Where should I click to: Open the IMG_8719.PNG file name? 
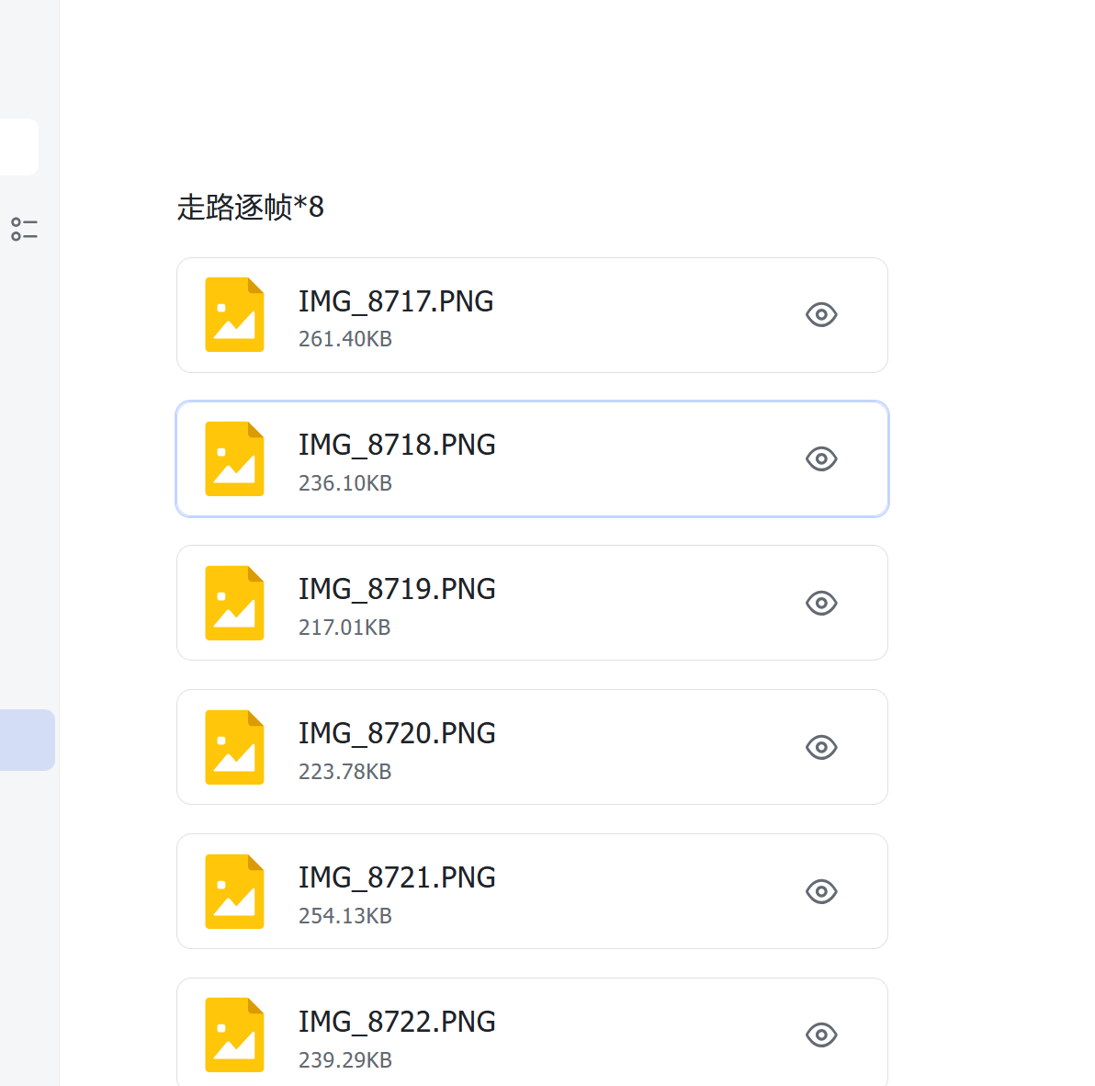point(397,589)
